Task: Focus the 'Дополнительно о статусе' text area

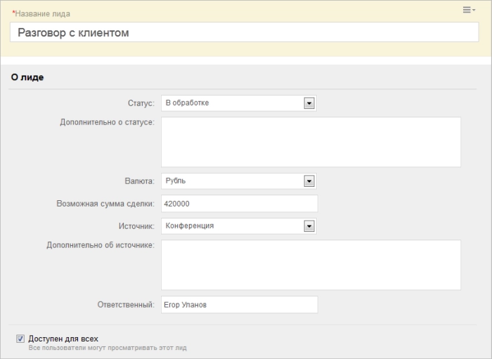Action: point(311,142)
